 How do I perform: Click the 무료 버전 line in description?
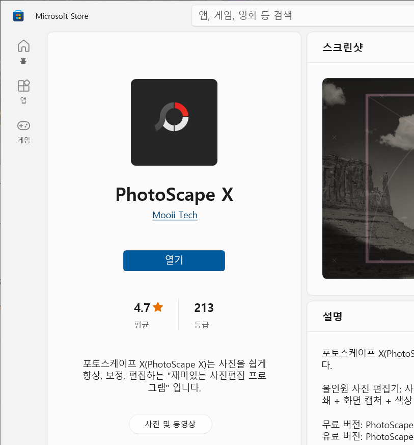point(368,425)
